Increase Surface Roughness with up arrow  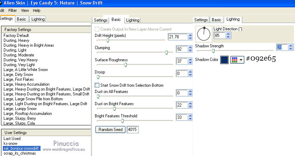190,60
